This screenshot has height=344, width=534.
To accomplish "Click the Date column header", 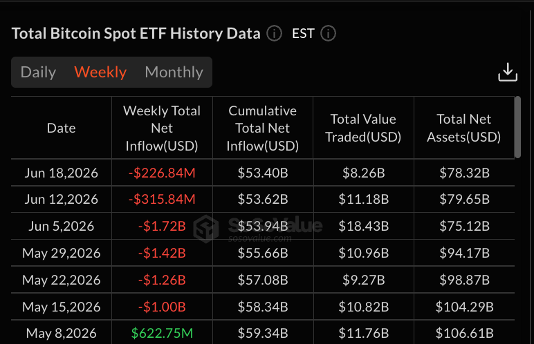I will click(x=62, y=128).
